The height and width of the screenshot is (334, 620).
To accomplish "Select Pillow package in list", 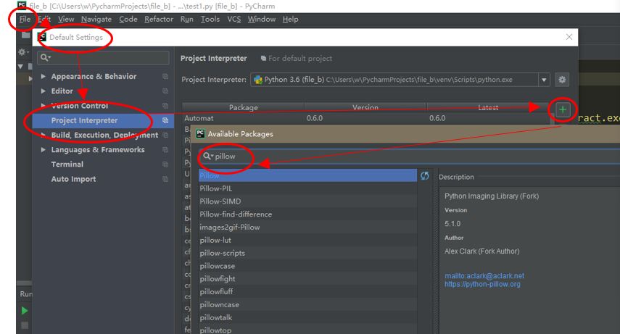I will [x=307, y=175].
